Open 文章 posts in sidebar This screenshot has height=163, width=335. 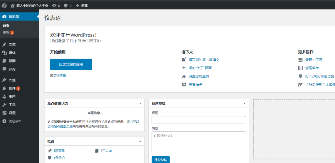pyautogui.click(x=12, y=45)
